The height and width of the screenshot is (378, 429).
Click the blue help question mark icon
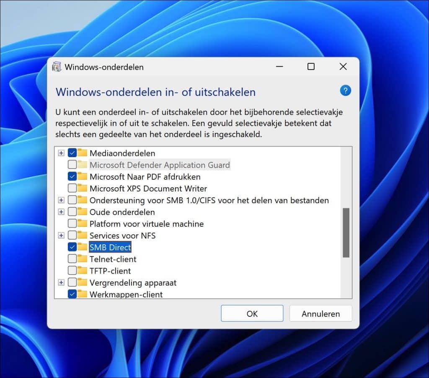tap(345, 91)
